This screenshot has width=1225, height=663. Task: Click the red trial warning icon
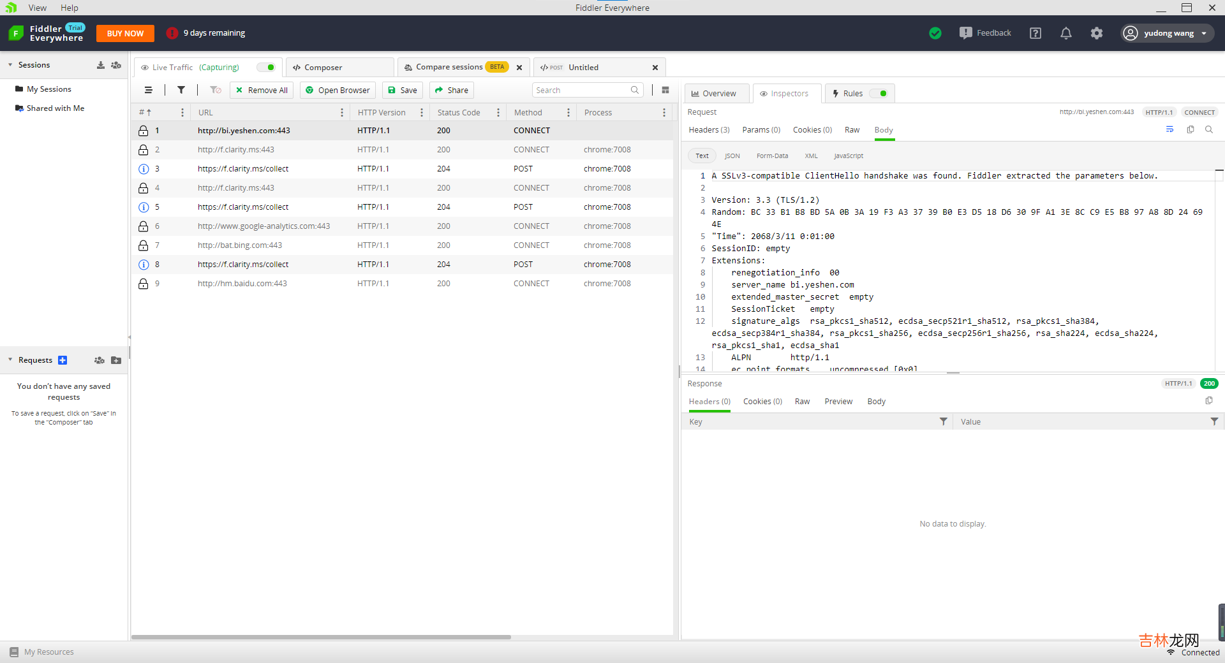[172, 33]
